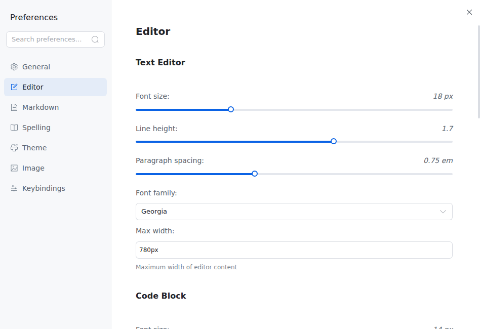
Task: Click the '0.75 em' paragraph spacing value
Action: 438,160
